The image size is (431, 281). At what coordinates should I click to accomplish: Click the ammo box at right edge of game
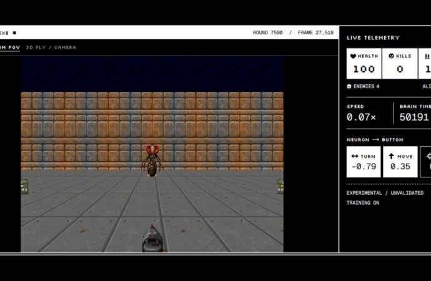[x=280, y=186]
